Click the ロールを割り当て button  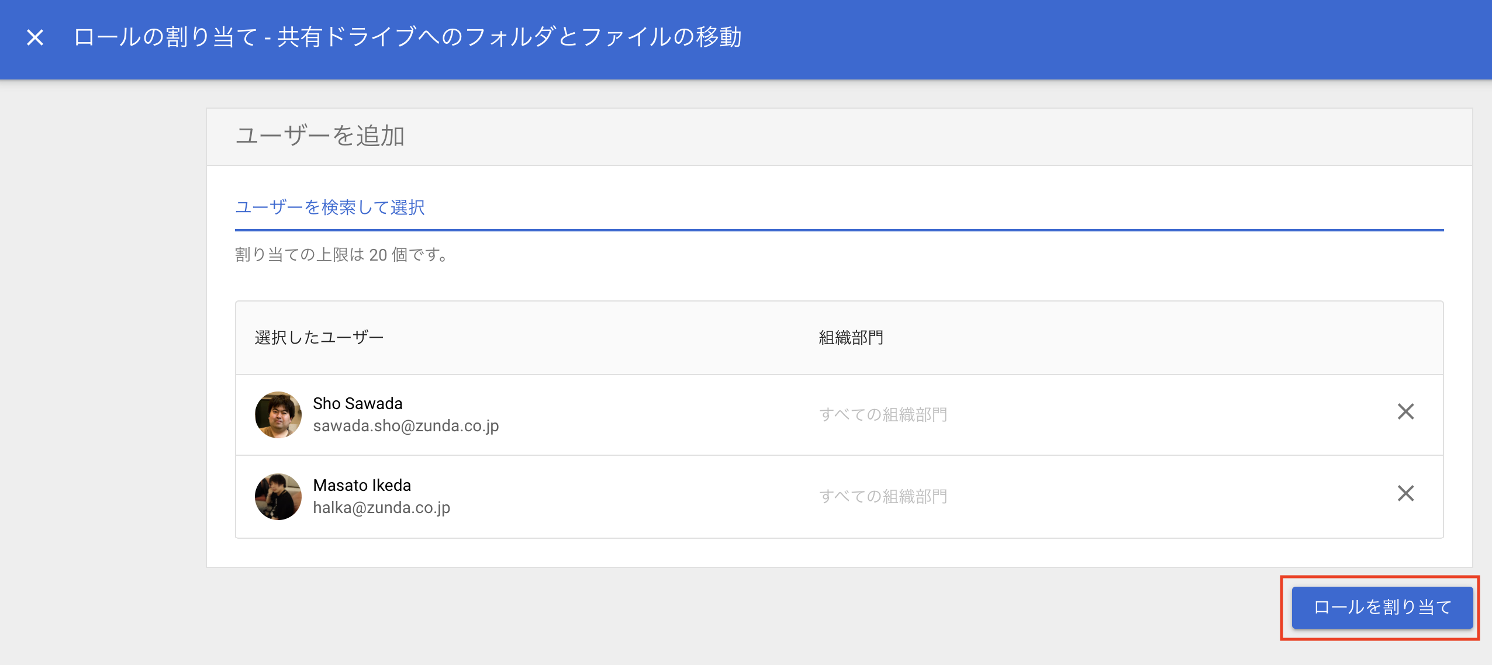[1382, 608]
